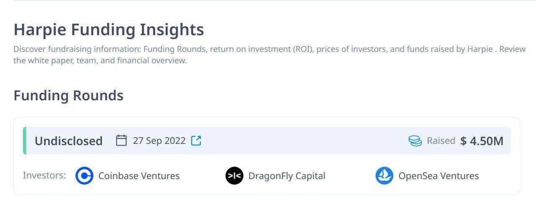Click the 27 Sep 2022 date text
Screen dimensions: 536x209
(x=159, y=140)
